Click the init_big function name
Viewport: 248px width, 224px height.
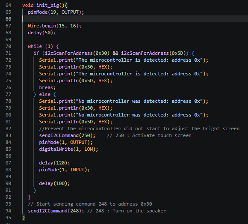pos(47,5)
